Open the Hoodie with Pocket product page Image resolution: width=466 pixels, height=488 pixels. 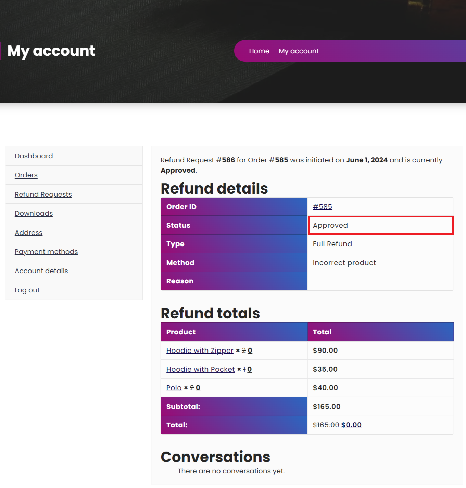(200, 369)
